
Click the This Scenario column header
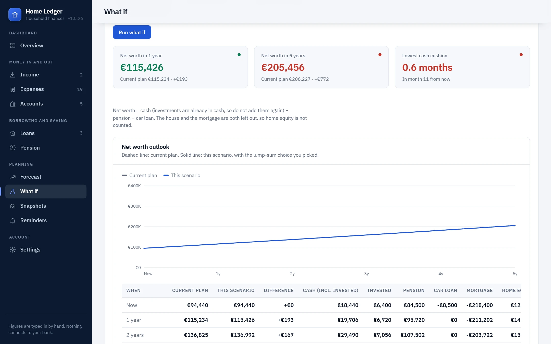236,290
